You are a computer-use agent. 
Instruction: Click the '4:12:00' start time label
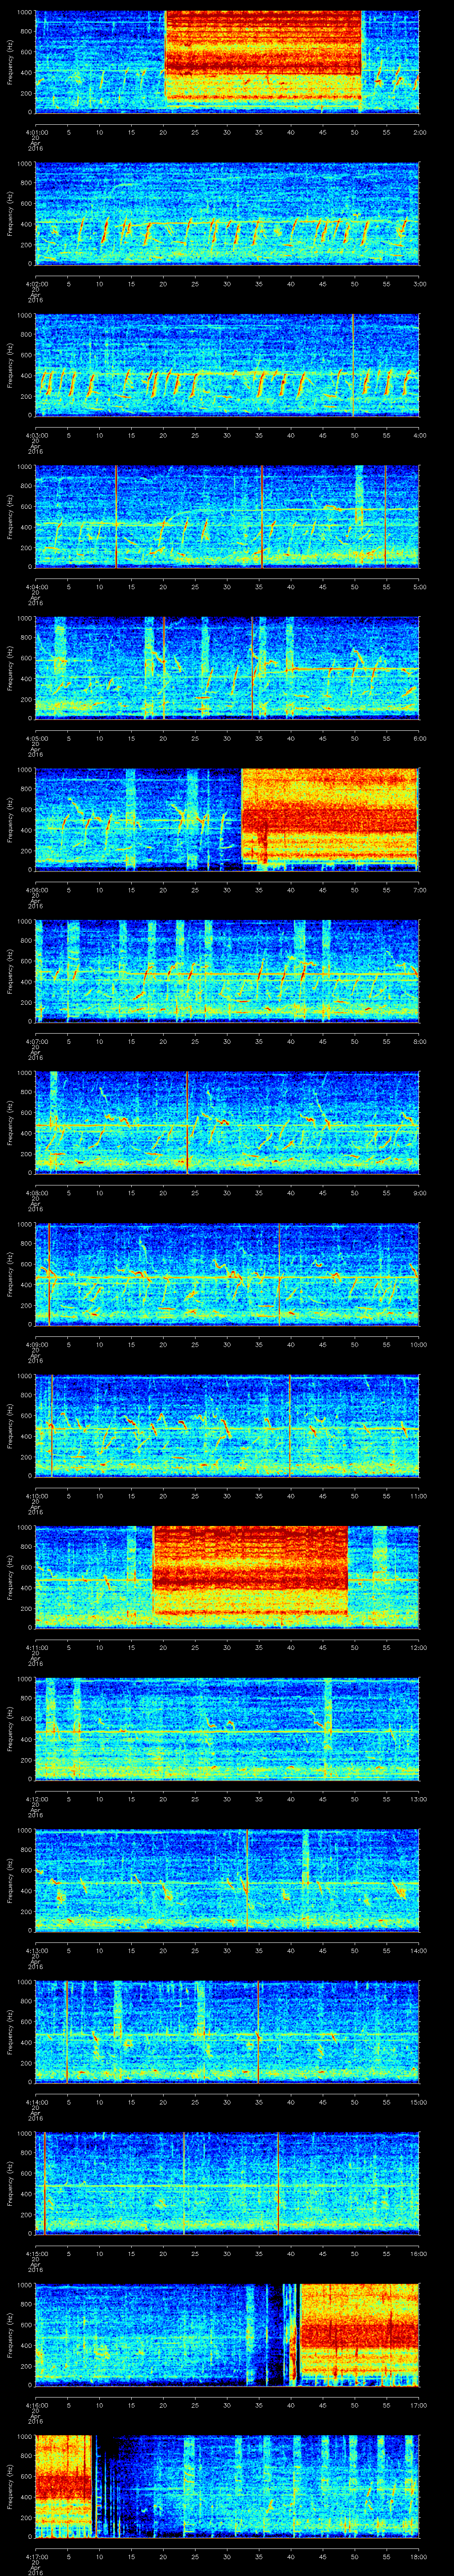(x=36, y=1798)
